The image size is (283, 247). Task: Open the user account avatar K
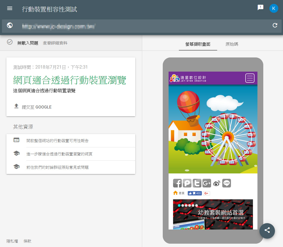tap(274, 8)
